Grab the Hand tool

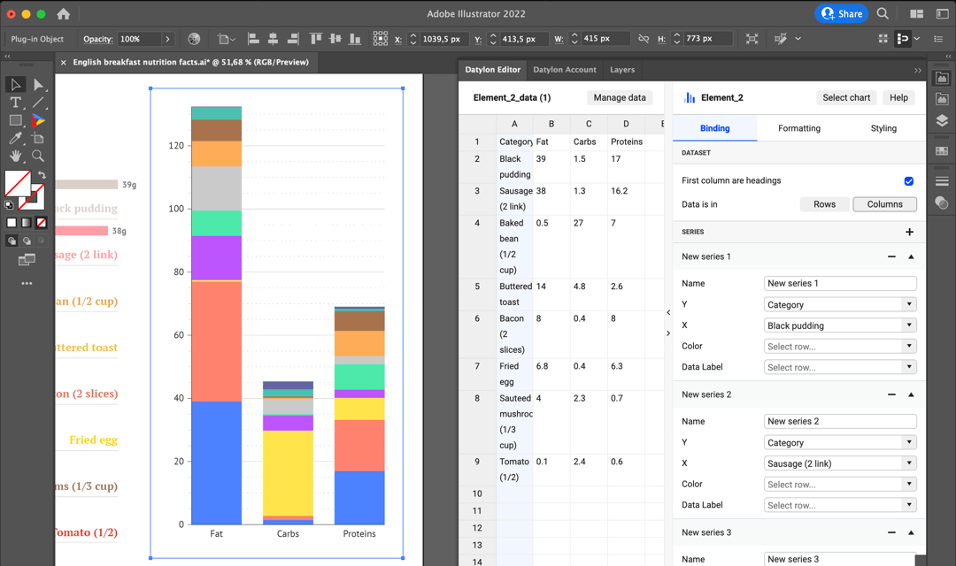coord(15,156)
